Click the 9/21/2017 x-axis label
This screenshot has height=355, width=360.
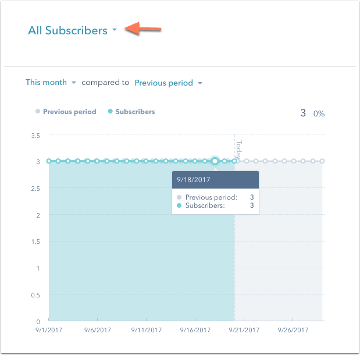[x=244, y=330]
